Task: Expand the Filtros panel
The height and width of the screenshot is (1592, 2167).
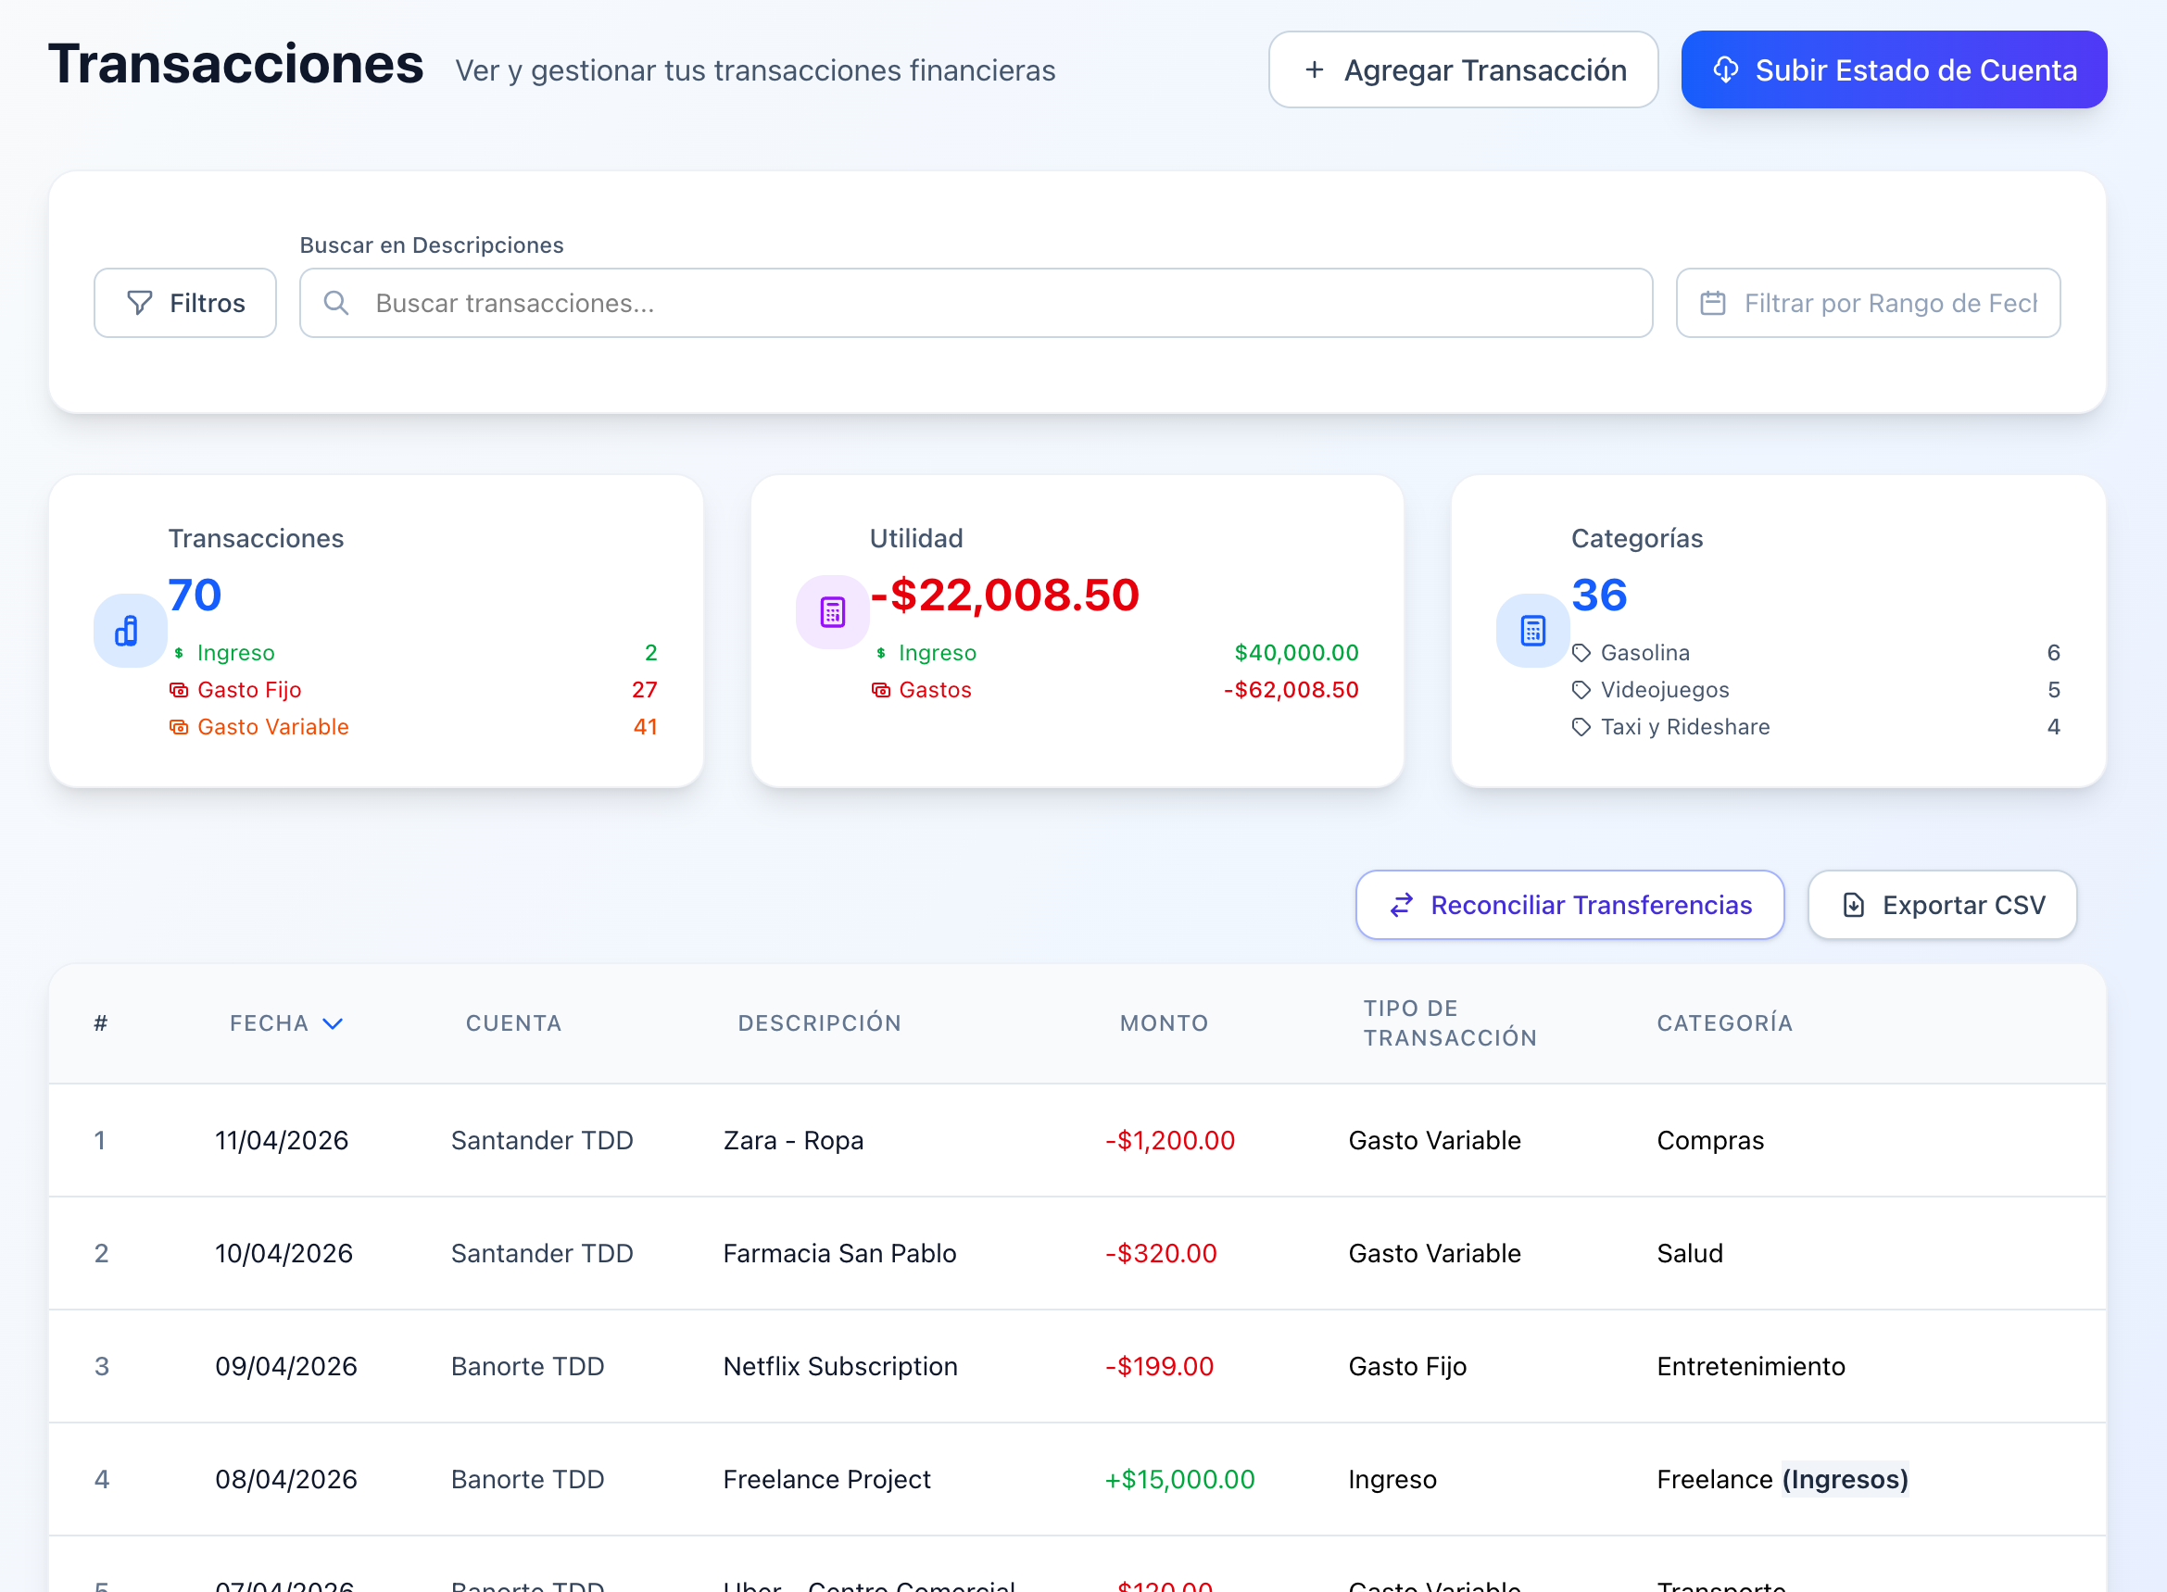Action: (x=185, y=303)
